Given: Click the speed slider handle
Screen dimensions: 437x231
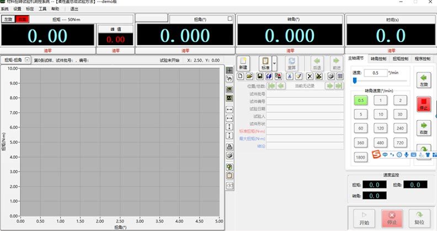Looking at the screenshot, I should [x=354, y=80].
